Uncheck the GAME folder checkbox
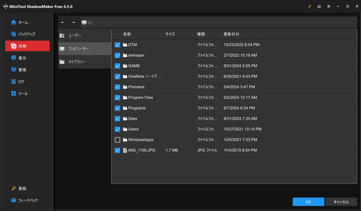This screenshot has width=361, height=211. (x=117, y=66)
